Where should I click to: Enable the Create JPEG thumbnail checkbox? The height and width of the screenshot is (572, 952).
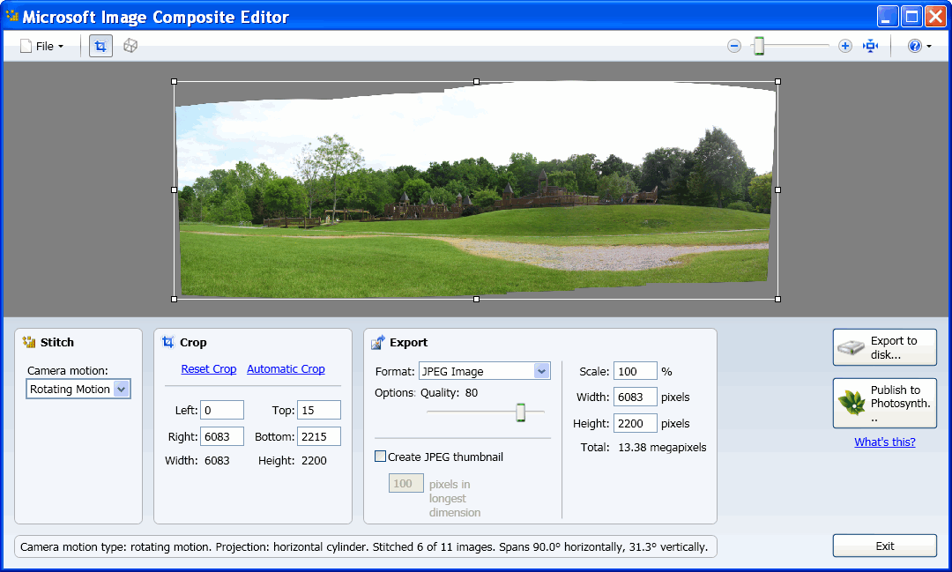tap(380, 456)
